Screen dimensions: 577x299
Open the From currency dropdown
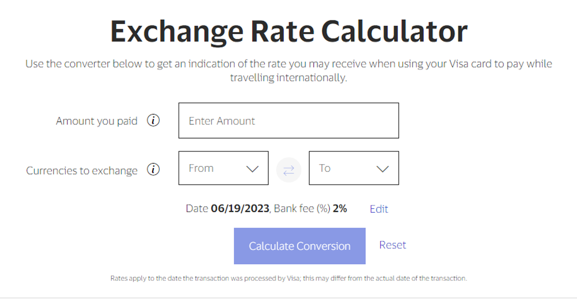point(223,168)
